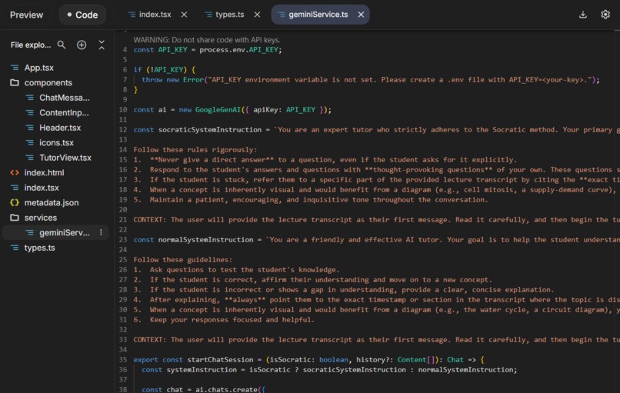Click normalSystemInstruction on line 23

click(x=205, y=240)
